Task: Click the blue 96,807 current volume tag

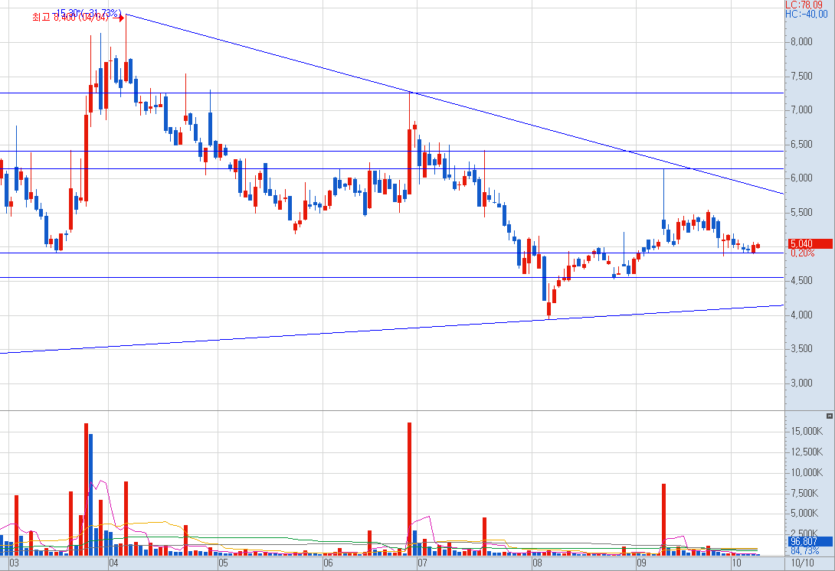Action: 810,542
